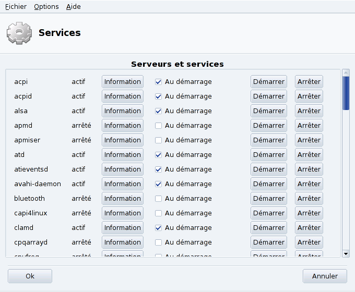
Task: View Information for clamd
Action: pyautogui.click(x=123, y=227)
